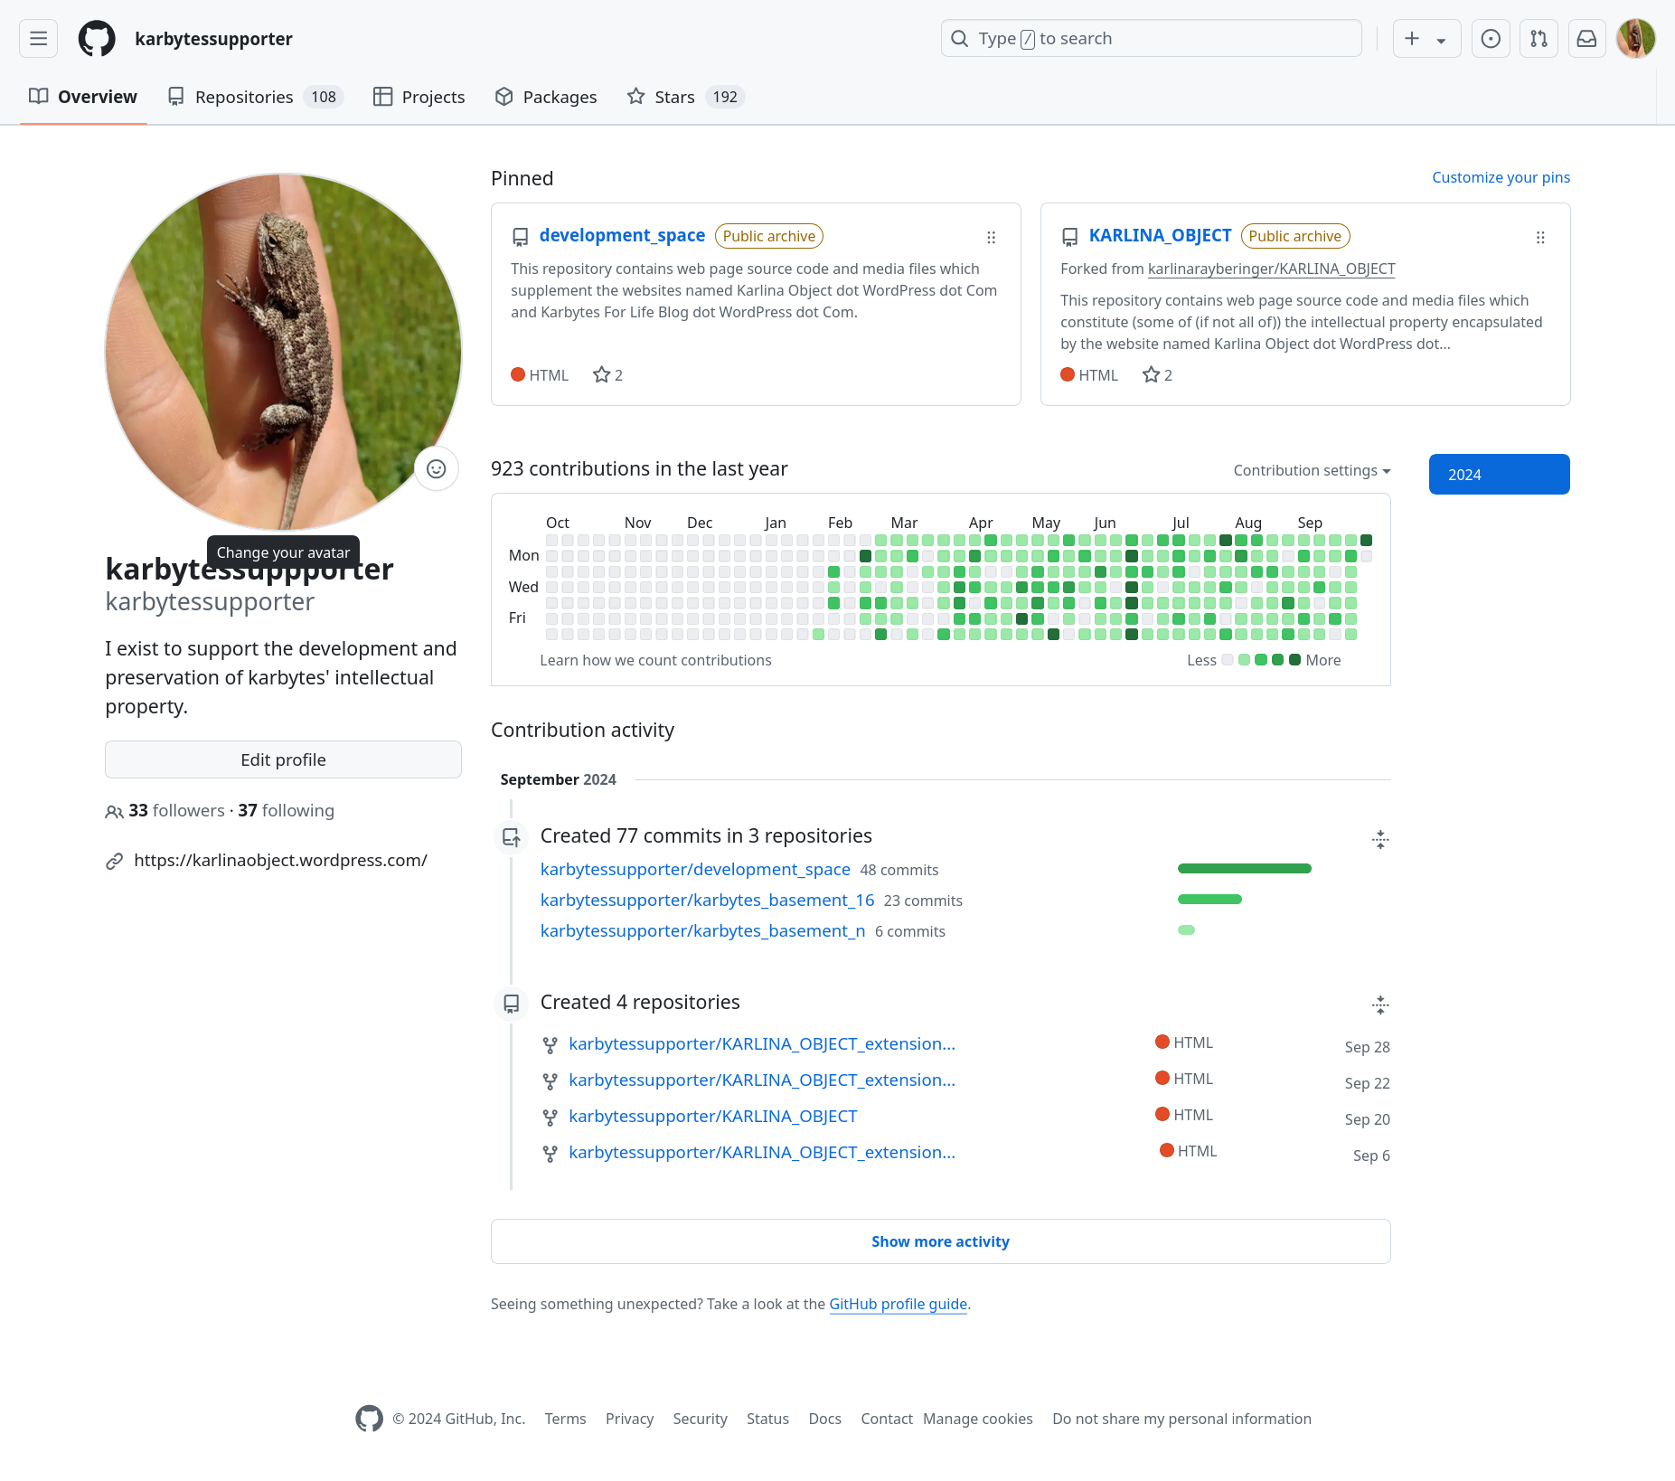Open the karlinaobject.wordpress.com link
This screenshot has height=1481, width=1675.
[280, 861]
